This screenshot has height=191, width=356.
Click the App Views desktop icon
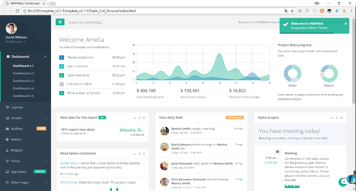pyautogui.click(x=8, y=172)
